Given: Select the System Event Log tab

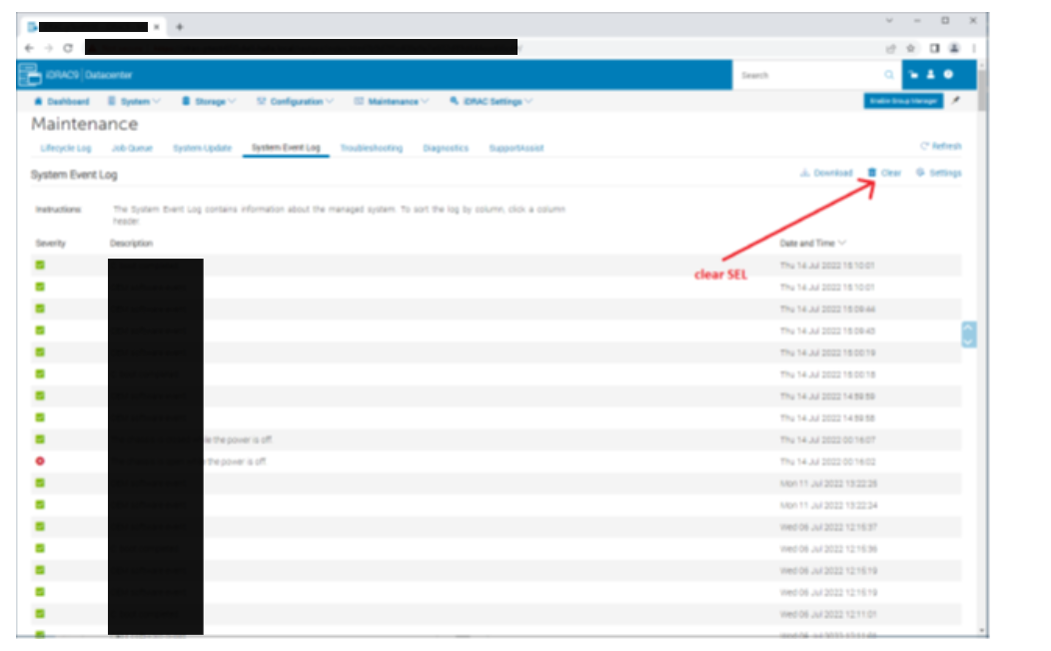Looking at the screenshot, I should click(286, 148).
